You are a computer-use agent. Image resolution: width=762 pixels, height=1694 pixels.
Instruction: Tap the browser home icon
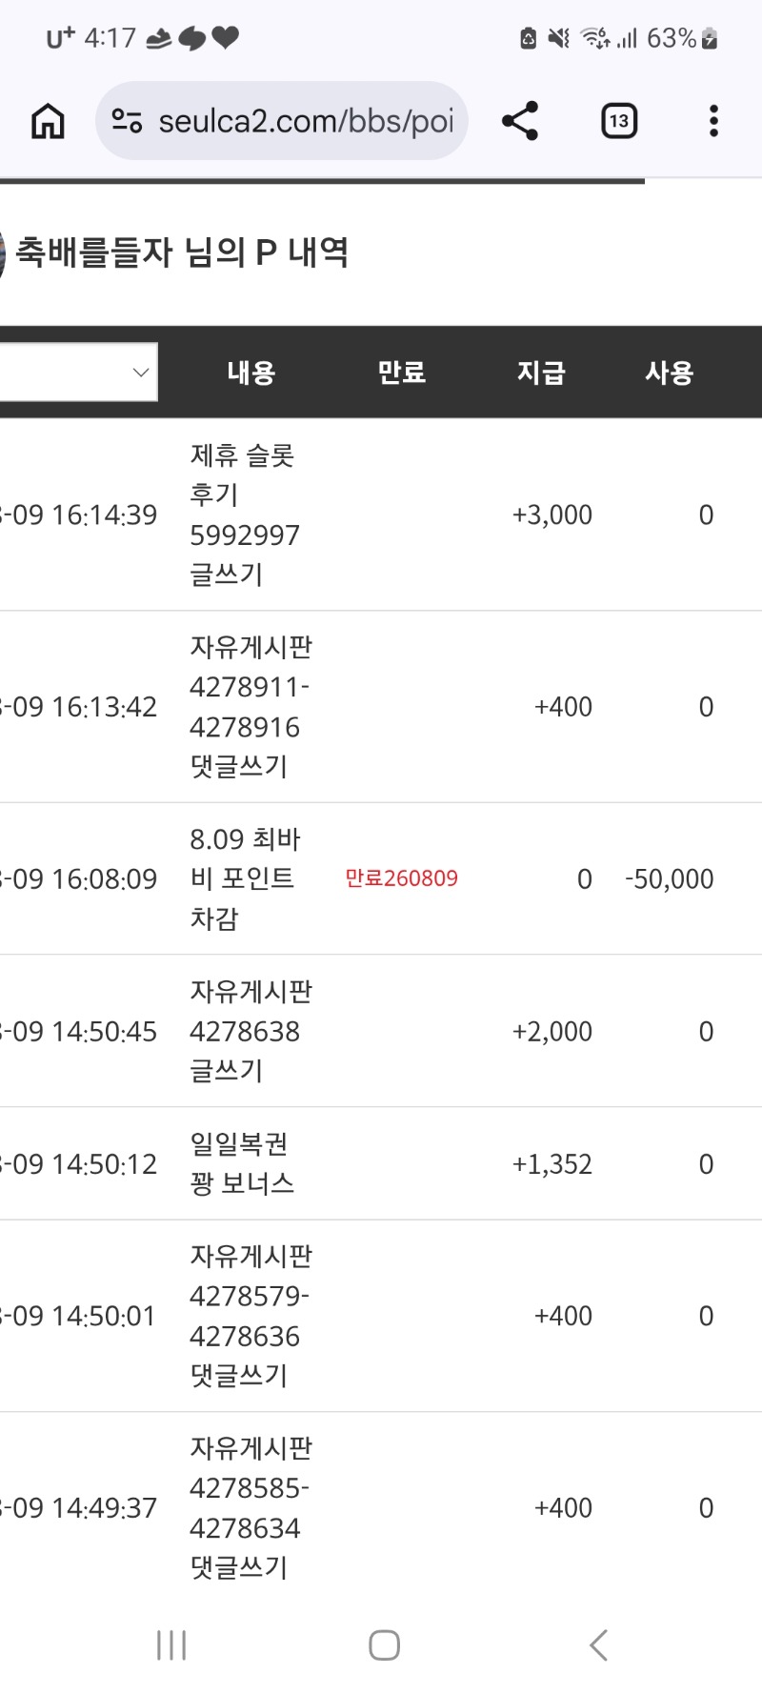[x=48, y=121]
